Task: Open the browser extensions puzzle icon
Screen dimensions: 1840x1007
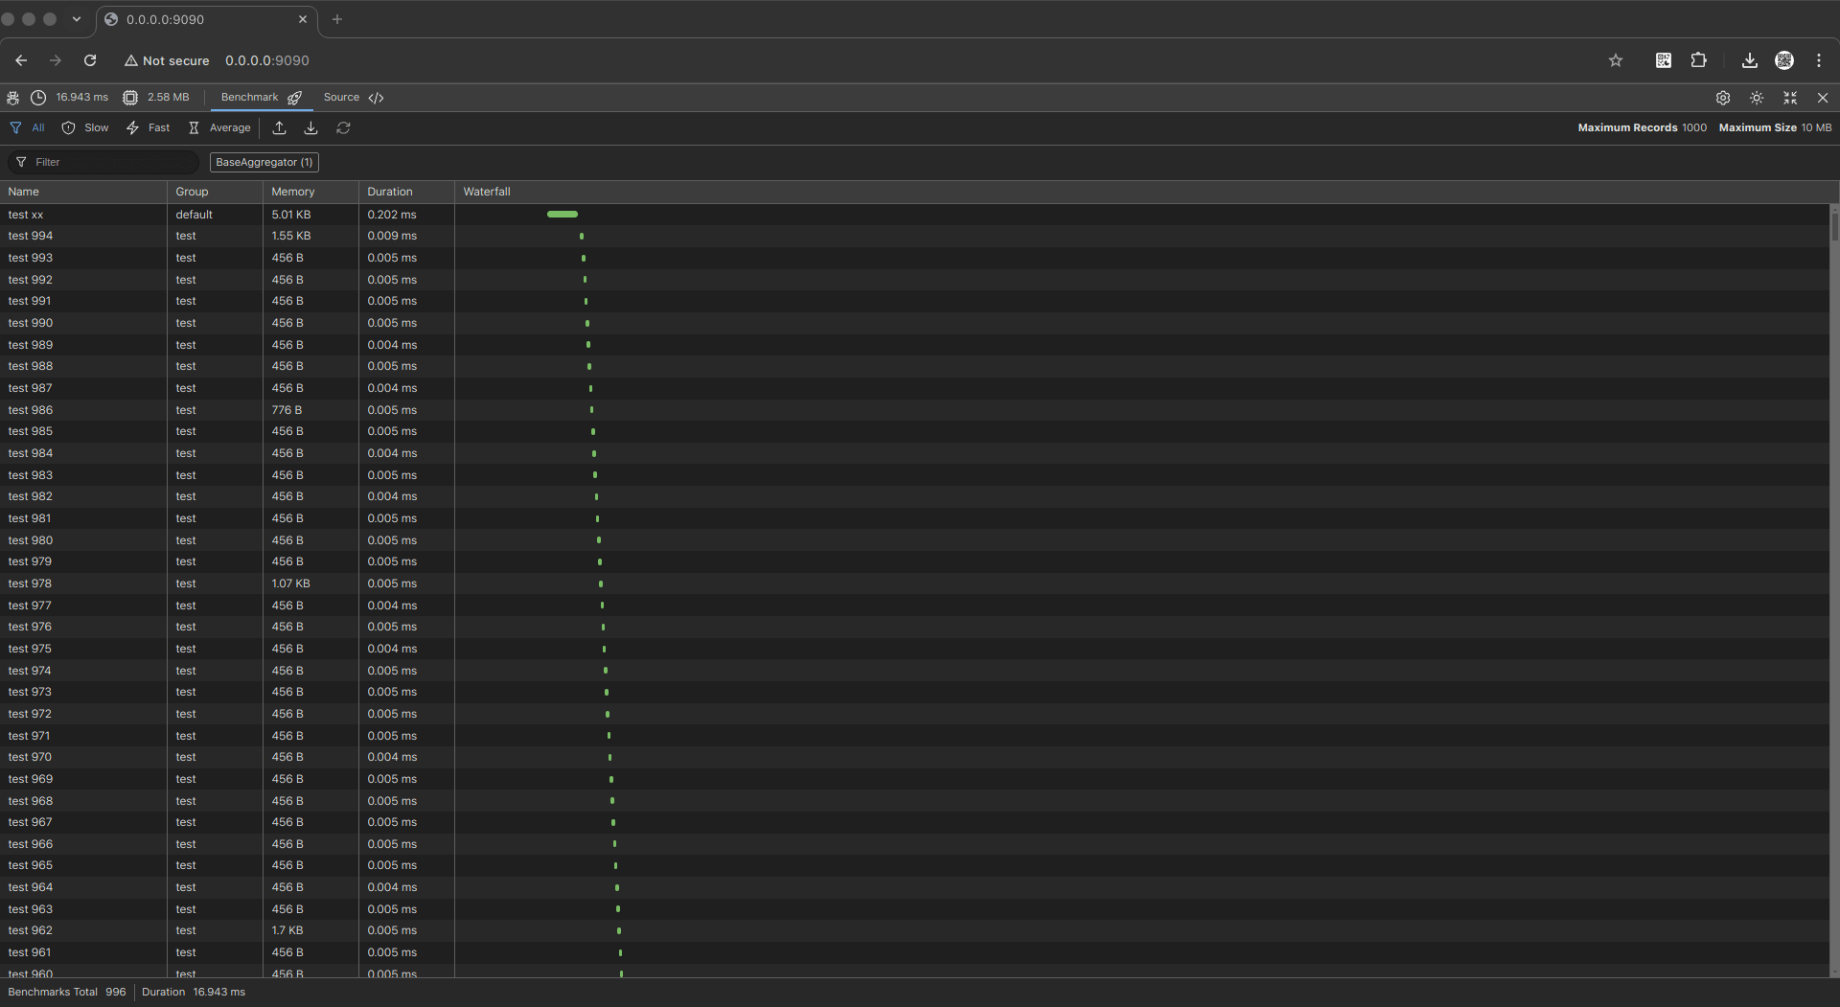Action: point(1698,60)
